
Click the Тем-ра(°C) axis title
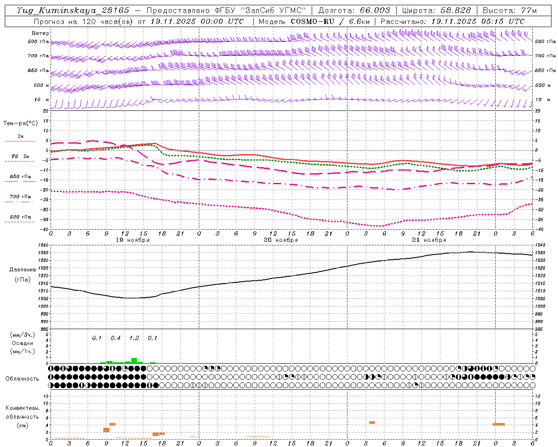point(20,123)
